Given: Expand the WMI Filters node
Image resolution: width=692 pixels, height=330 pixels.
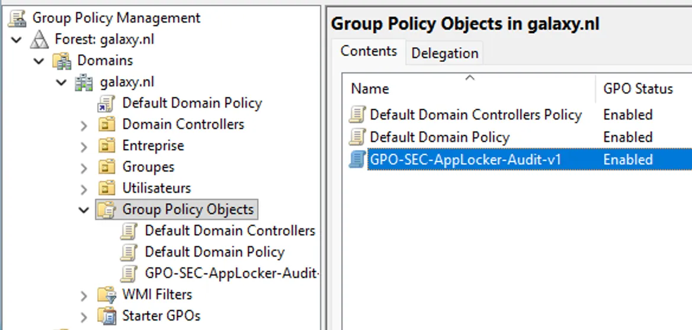Looking at the screenshot, I should pos(84,295).
